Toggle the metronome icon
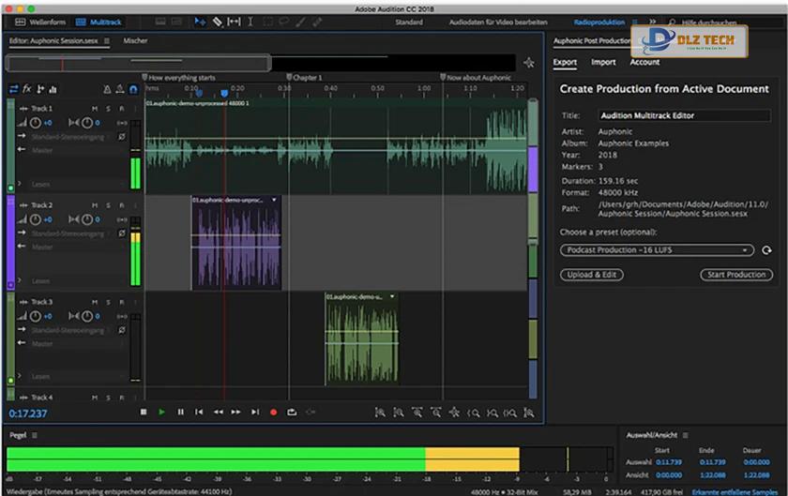 (107, 89)
